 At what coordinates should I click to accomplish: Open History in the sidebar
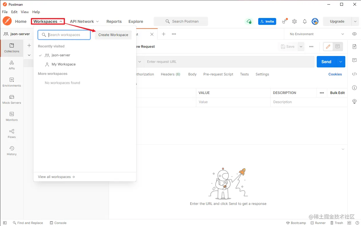[12, 151]
